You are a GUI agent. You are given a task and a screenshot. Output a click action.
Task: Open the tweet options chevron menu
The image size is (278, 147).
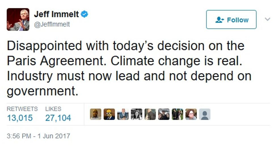click(267, 19)
